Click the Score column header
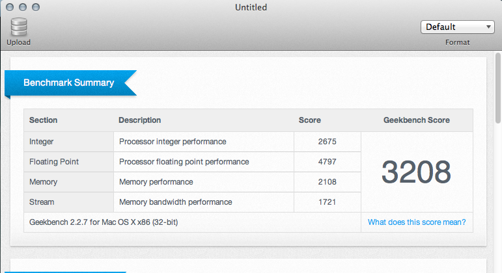This screenshot has height=273, width=502. pos(309,120)
